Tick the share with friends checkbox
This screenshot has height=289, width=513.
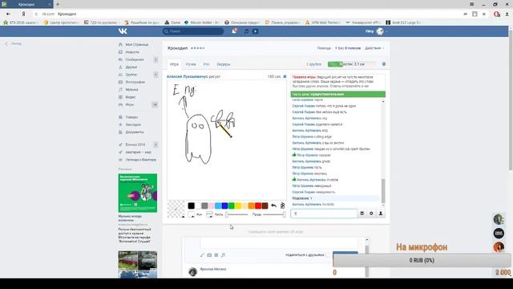(x=328, y=255)
